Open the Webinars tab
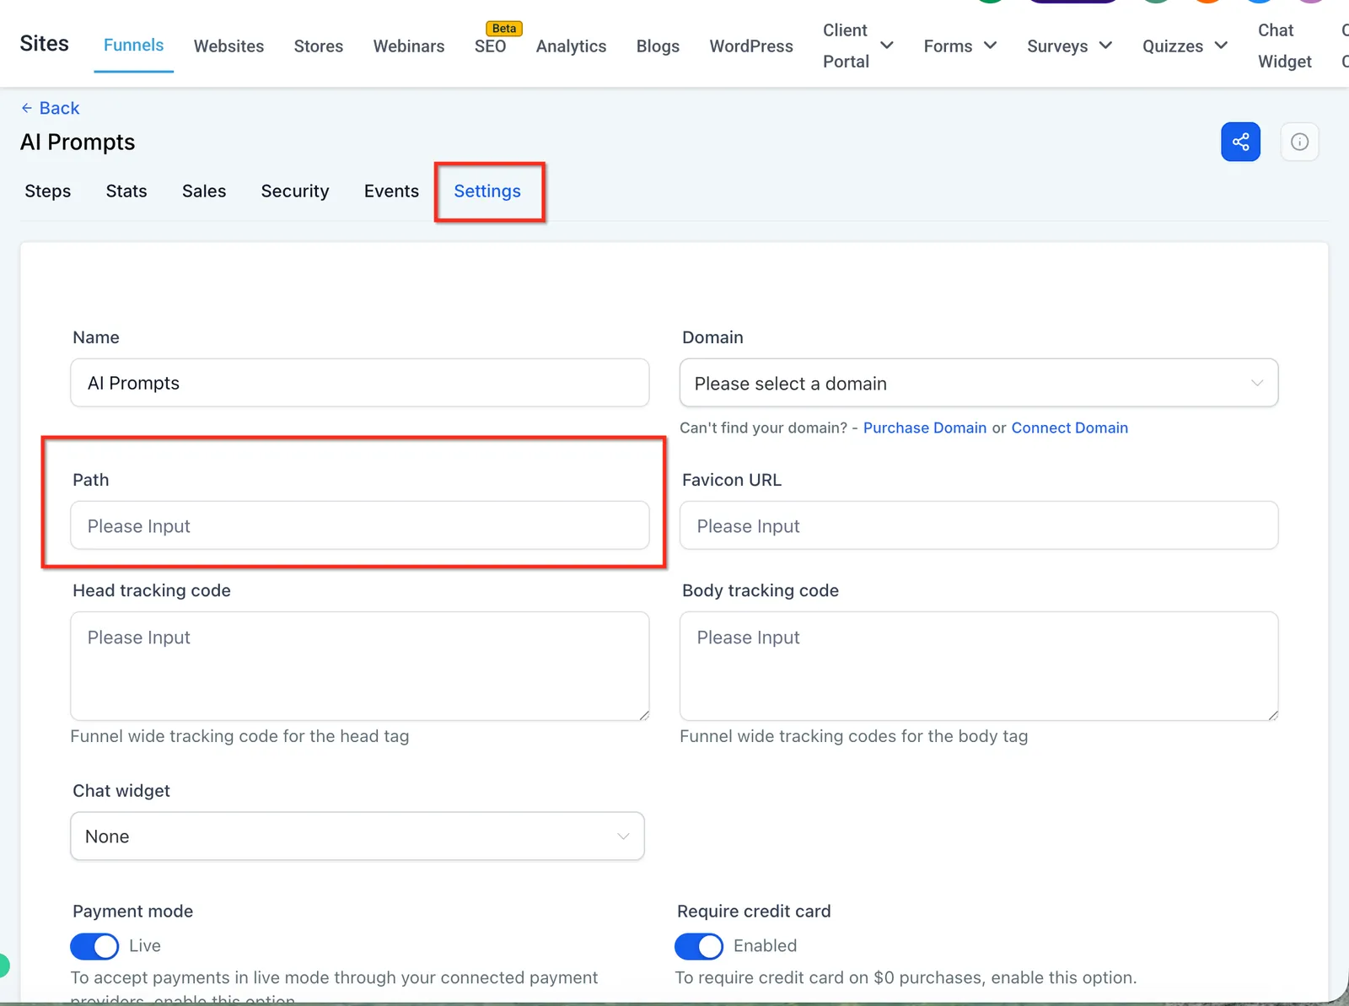 pyautogui.click(x=409, y=46)
